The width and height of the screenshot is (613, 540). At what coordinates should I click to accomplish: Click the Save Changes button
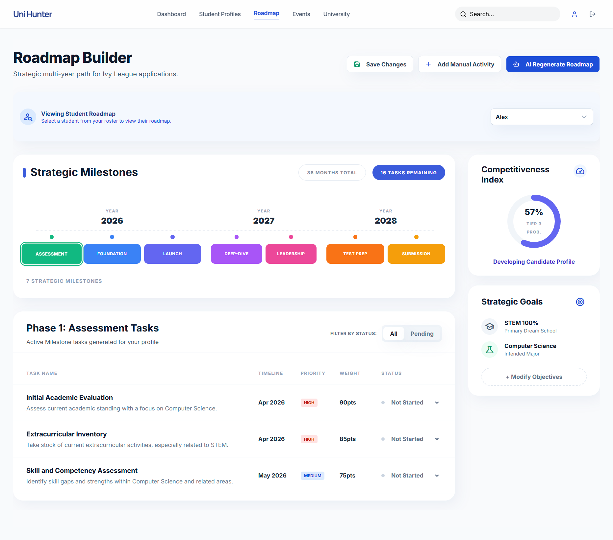(x=380, y=64)
